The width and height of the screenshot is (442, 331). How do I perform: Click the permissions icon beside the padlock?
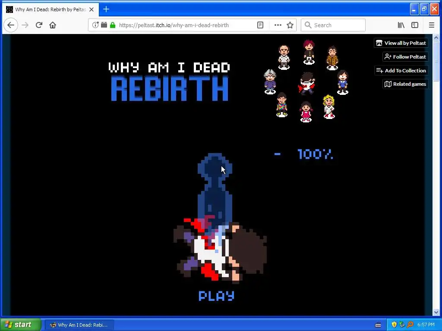(x=104, y=25)
